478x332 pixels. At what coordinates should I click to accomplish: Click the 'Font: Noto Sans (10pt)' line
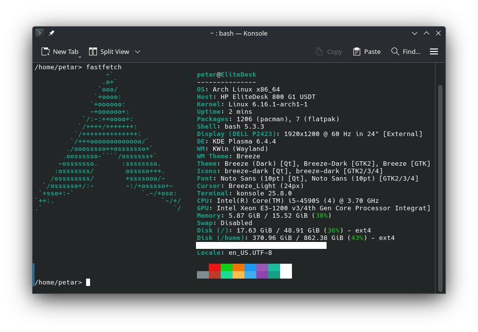[308, 178]
